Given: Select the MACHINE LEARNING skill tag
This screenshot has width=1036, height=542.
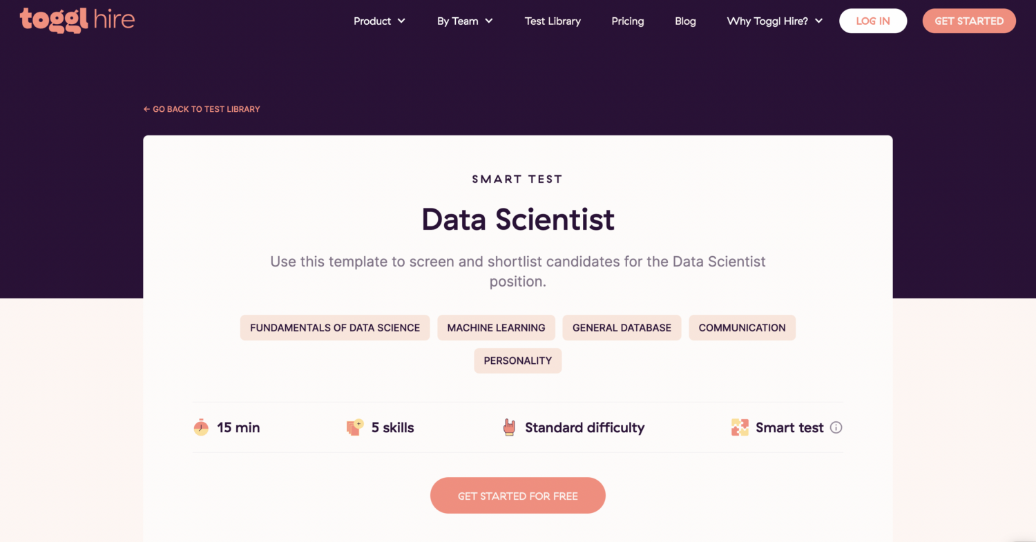Looking at the screenshot, I should click(496, 327).
